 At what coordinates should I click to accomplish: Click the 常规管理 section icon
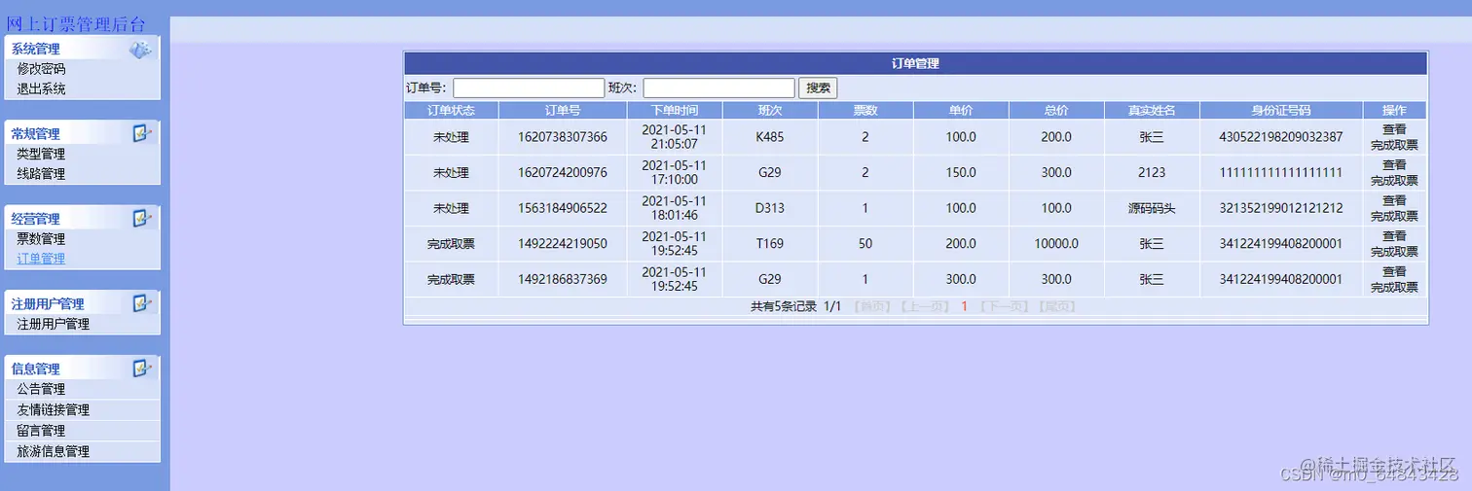click(142, 133)
